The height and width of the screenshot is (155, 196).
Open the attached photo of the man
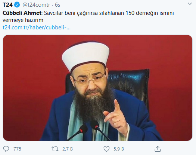[x=97, y=88]
